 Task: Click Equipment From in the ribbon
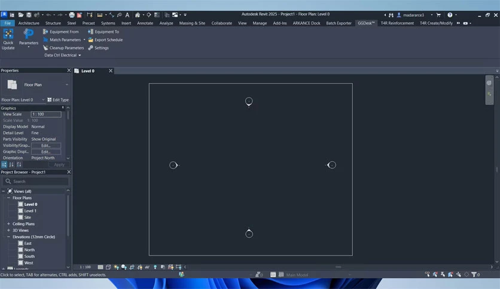[x=60, y=32]
